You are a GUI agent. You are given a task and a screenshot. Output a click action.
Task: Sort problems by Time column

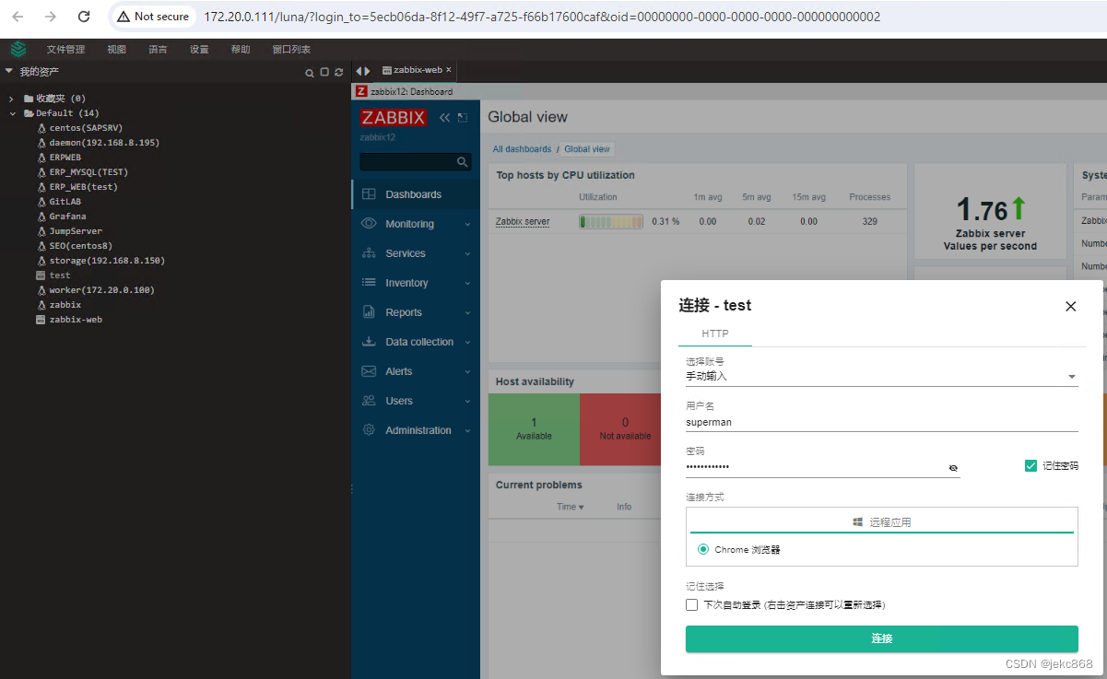pos(571,507)
